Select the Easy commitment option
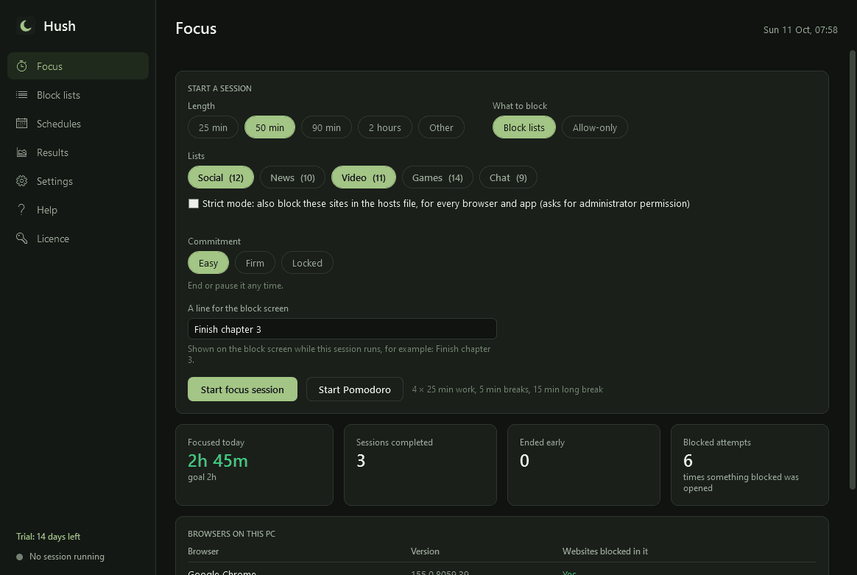This screenshot has width=857, height=575. [208, 263]
